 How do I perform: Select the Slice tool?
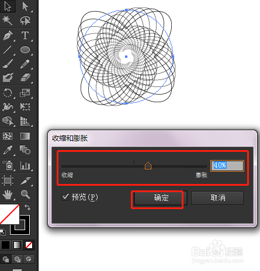(25, 180)
